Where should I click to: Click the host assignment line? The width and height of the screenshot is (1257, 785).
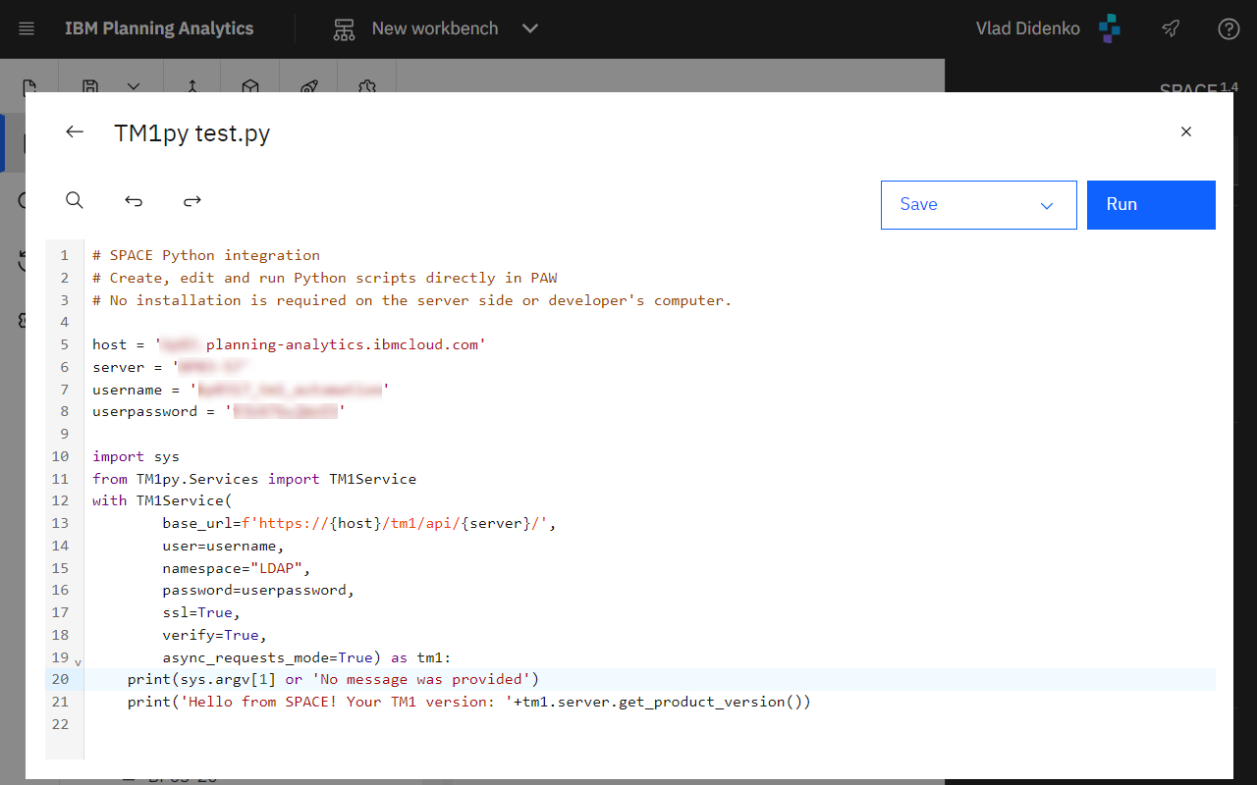(x=290, y=344)
